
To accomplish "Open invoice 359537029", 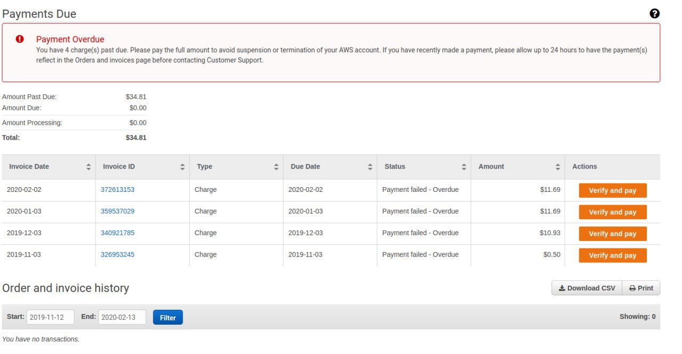I will pos(117,211).
